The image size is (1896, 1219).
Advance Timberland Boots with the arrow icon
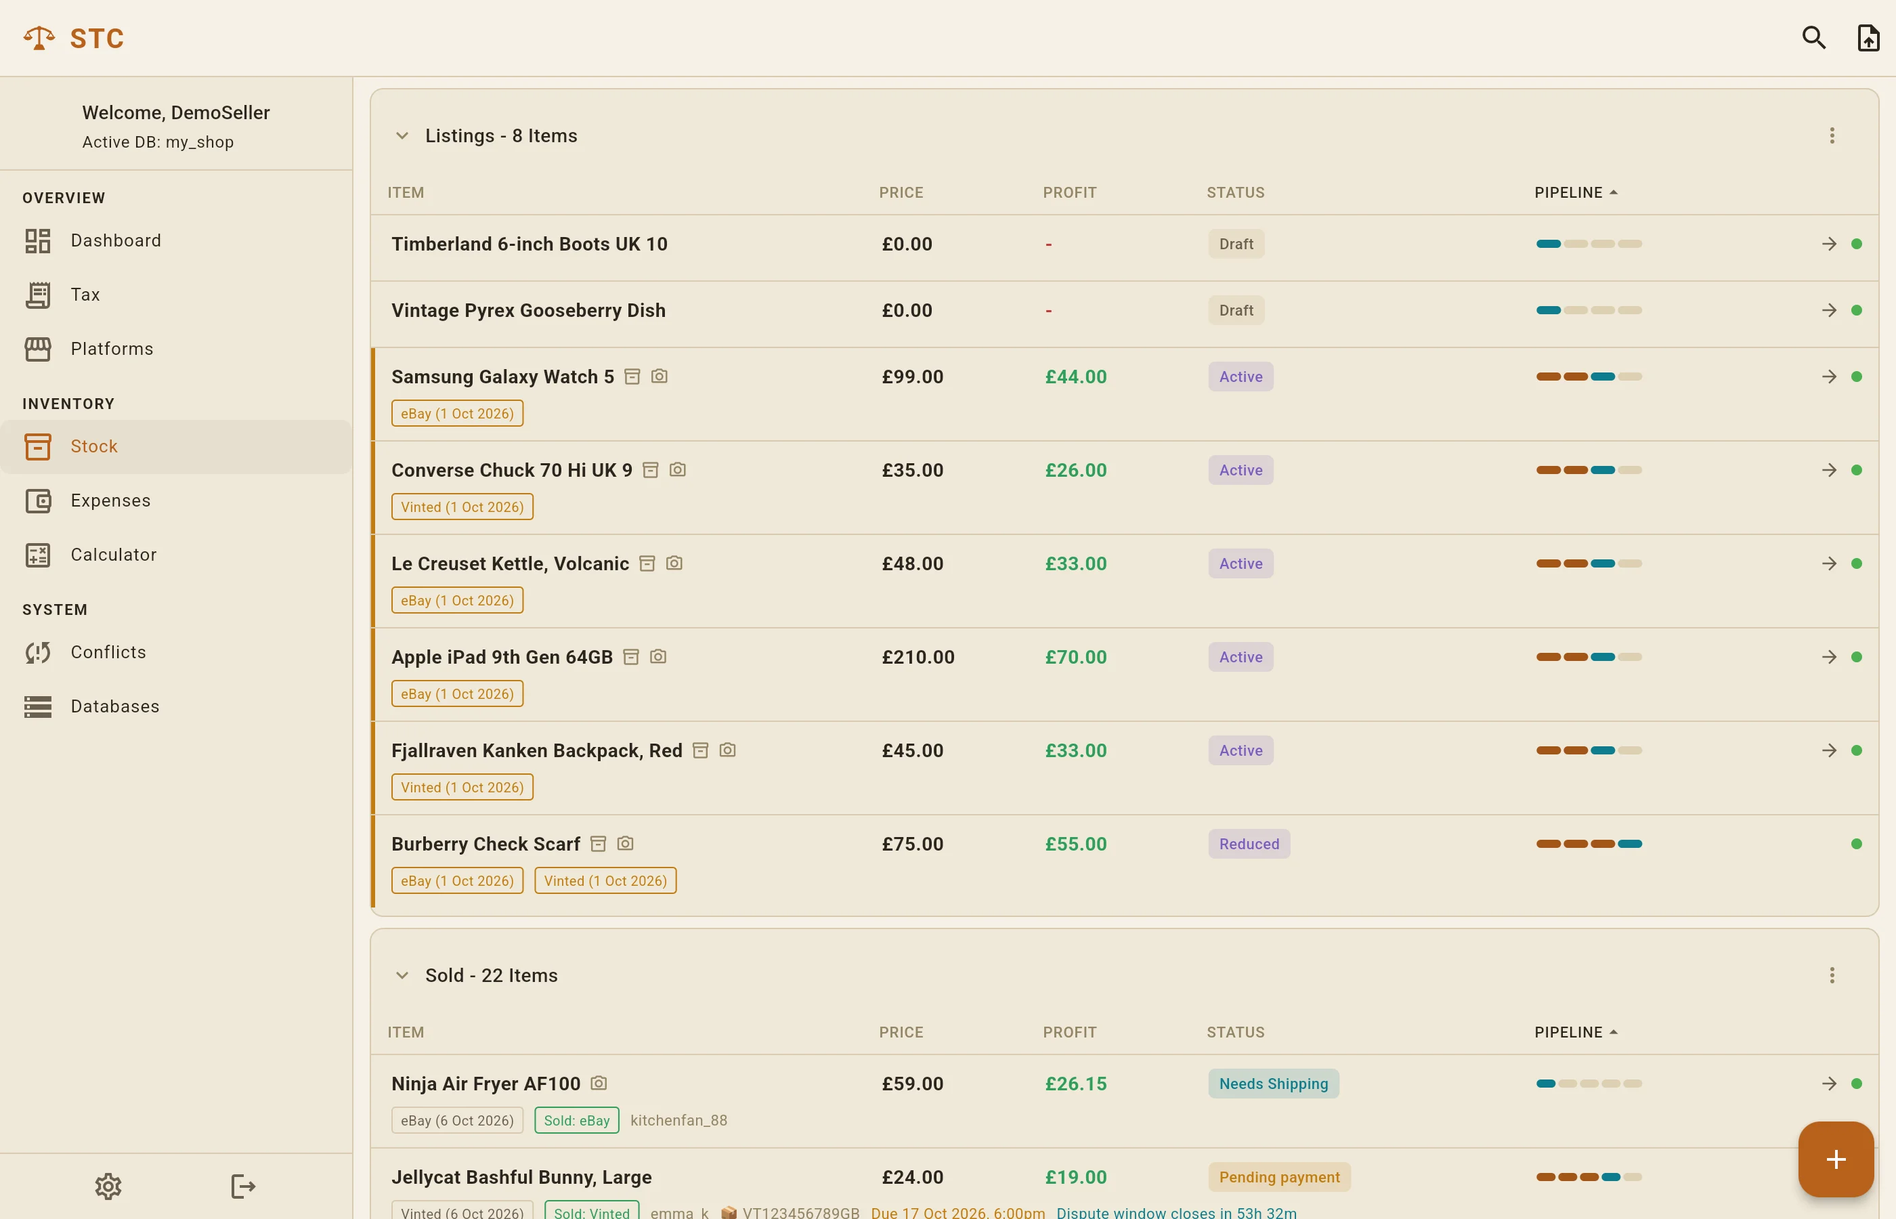(x=1829, y=244)
